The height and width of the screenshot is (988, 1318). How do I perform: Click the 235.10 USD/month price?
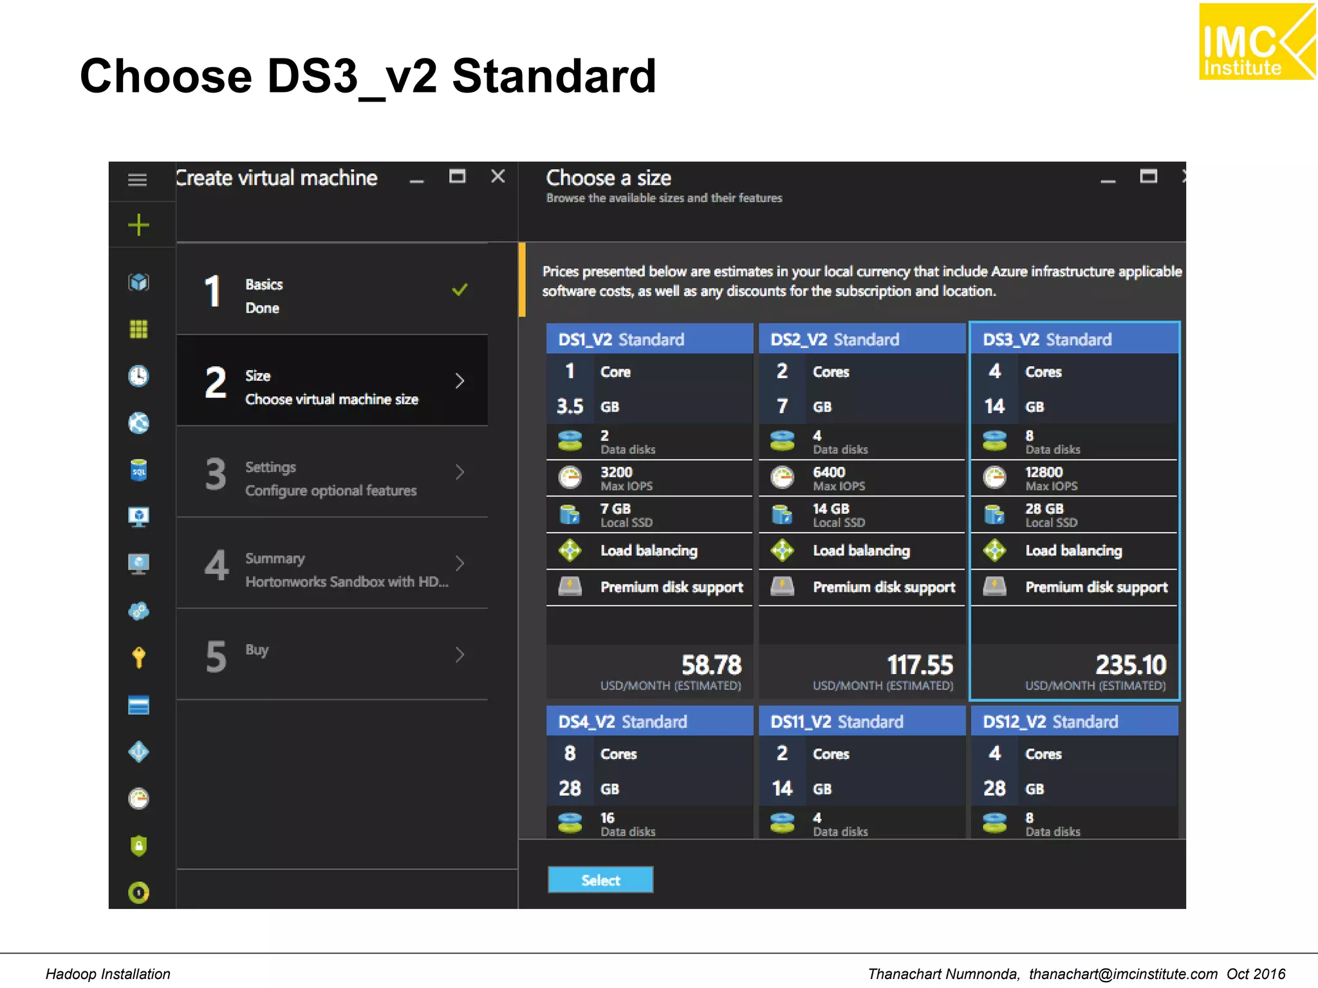(1131, 665)
